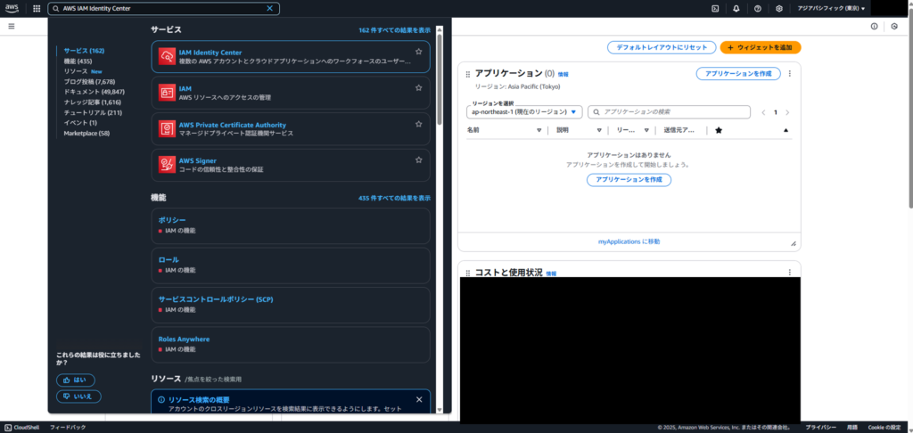
Task: Clear the search box with X icon
Action: [269, 9]
